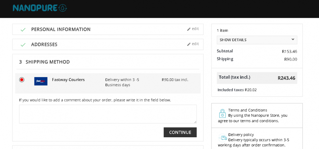Click pencil icon beside Addresses edit
319x149 pixels.
189,44
